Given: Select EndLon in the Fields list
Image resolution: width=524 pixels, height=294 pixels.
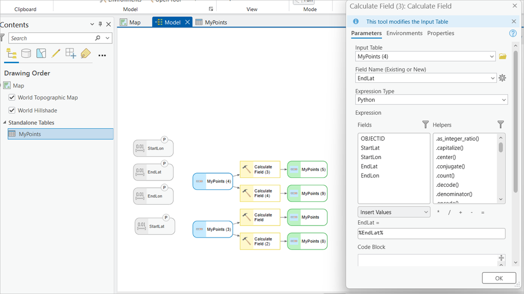Looking at the screenshot, I should point(370,176).
